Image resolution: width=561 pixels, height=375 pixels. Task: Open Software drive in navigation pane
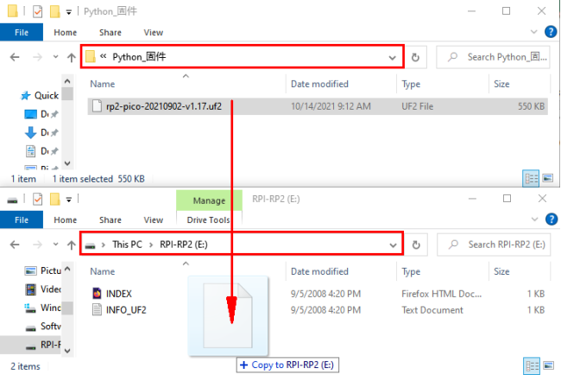[x=43, y=327]
